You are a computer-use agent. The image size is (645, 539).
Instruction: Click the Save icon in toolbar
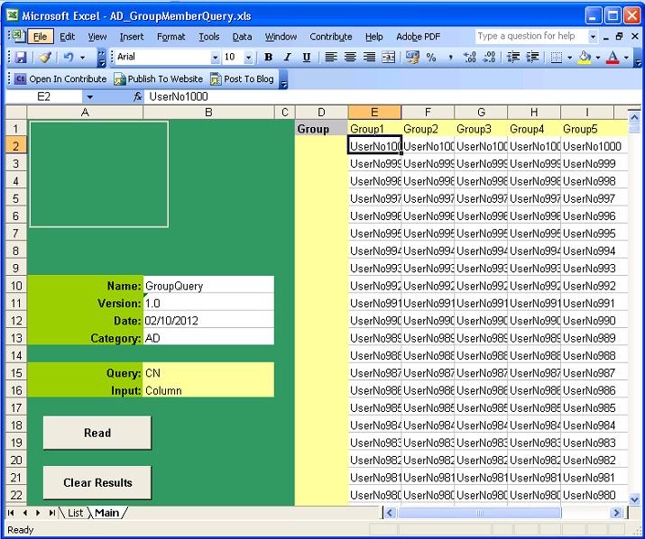click(x=19, y=57)
